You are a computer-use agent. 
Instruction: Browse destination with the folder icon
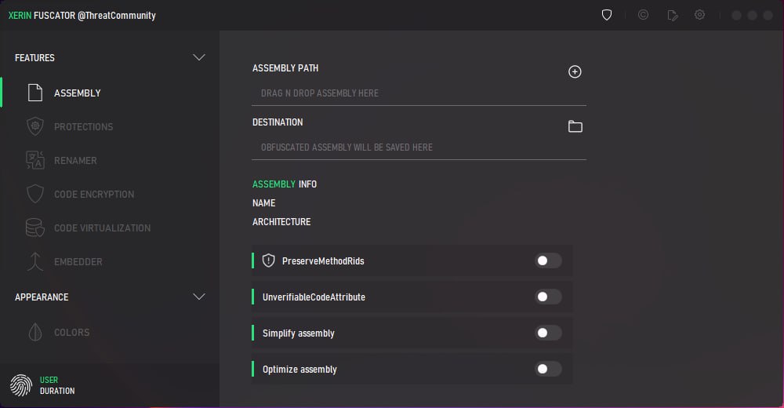click(575, 126)
